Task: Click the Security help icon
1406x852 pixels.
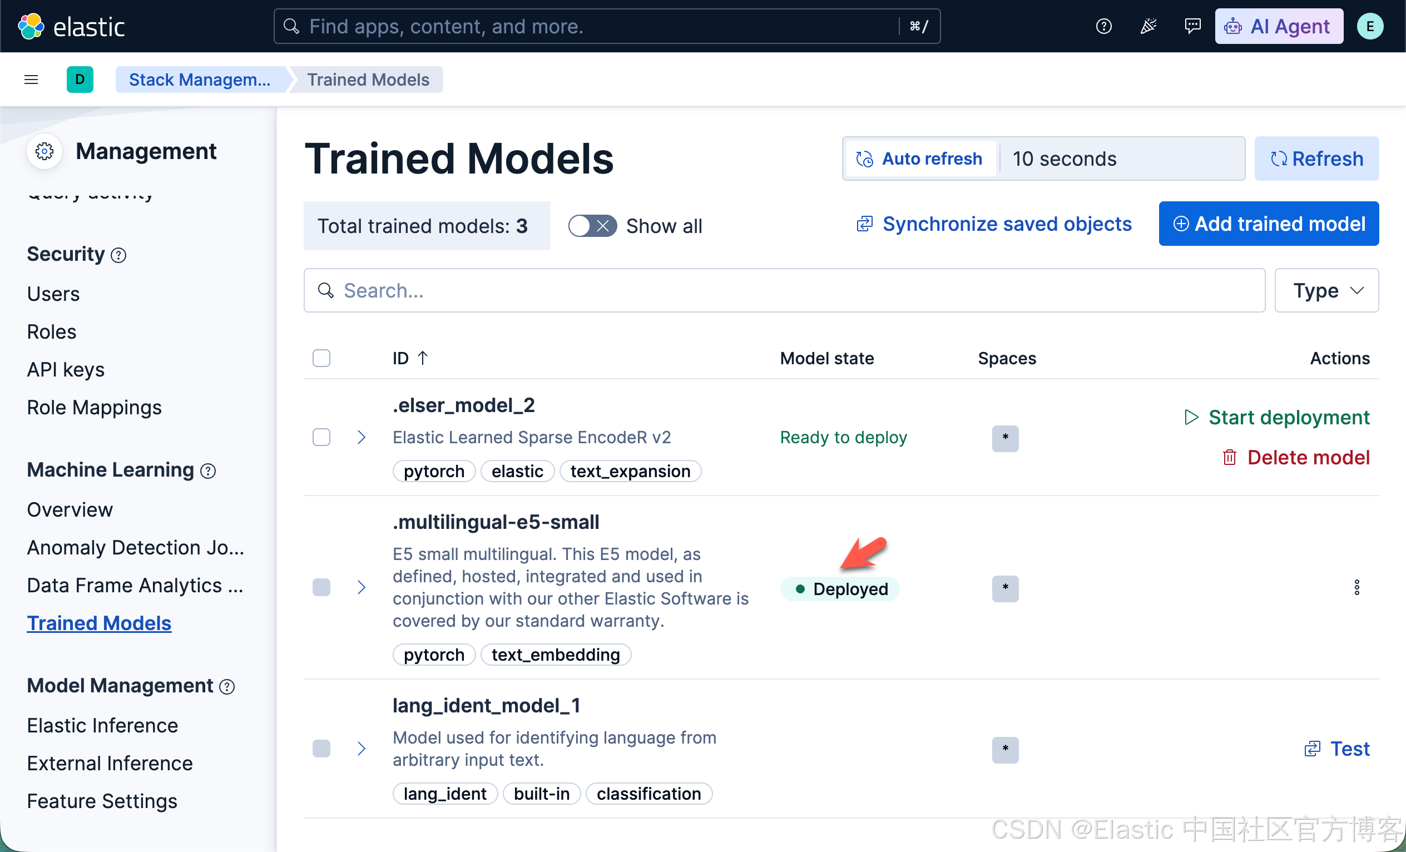Action: tap(118, 255)
